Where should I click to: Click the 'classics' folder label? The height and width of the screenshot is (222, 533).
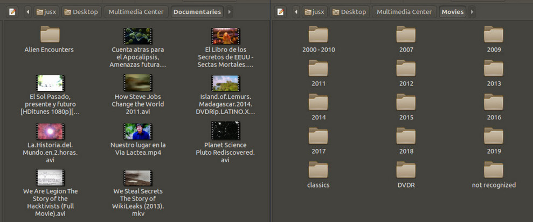pos(318,185)
